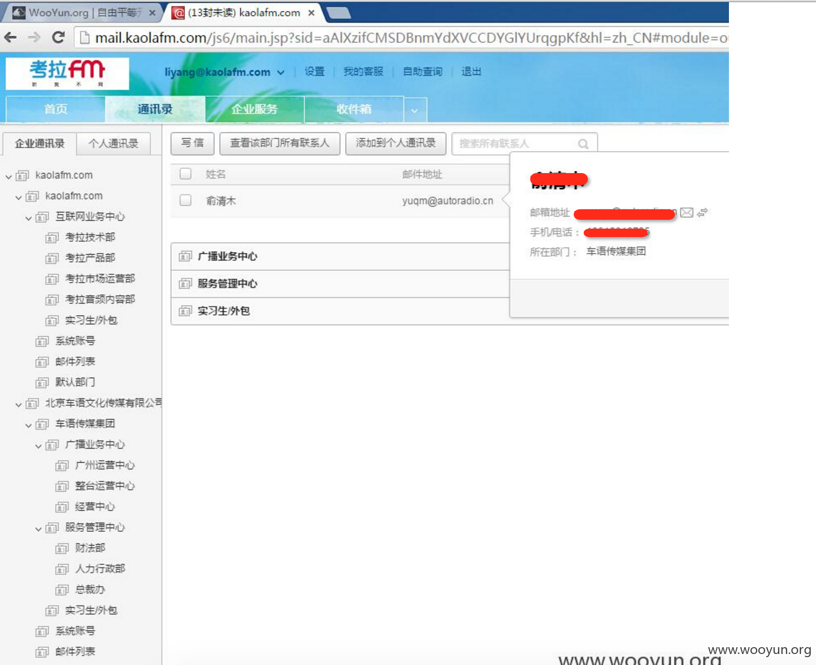Collapse 广播业务中心 node in the tree

(38, 446)
